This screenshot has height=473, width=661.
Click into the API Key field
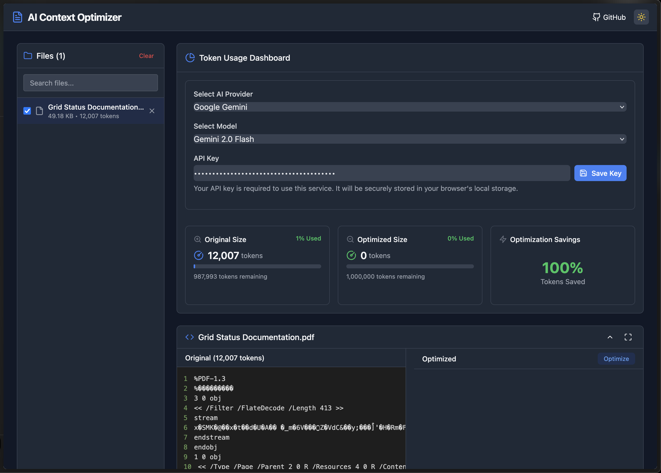click(x=381, y=173)
